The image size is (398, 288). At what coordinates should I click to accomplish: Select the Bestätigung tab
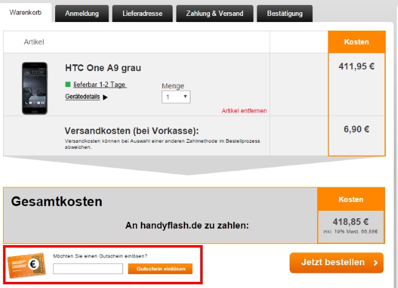285,13
